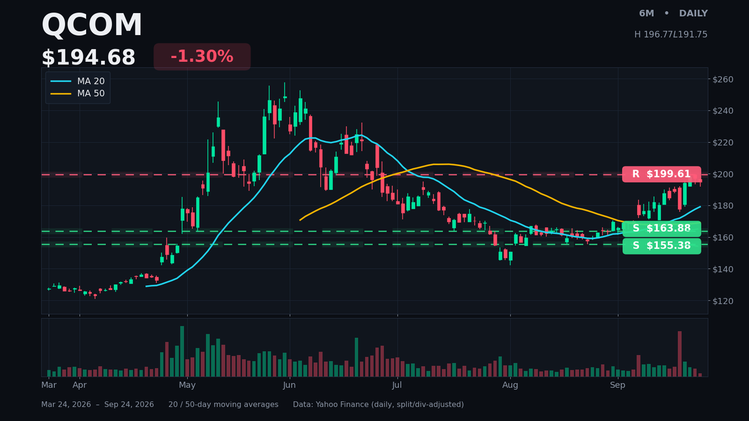Click the H 196.77 L 191.75 high-low readout

671,35
